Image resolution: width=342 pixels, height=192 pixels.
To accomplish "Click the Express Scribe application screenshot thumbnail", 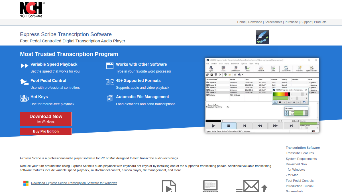I will click(262, 95).
